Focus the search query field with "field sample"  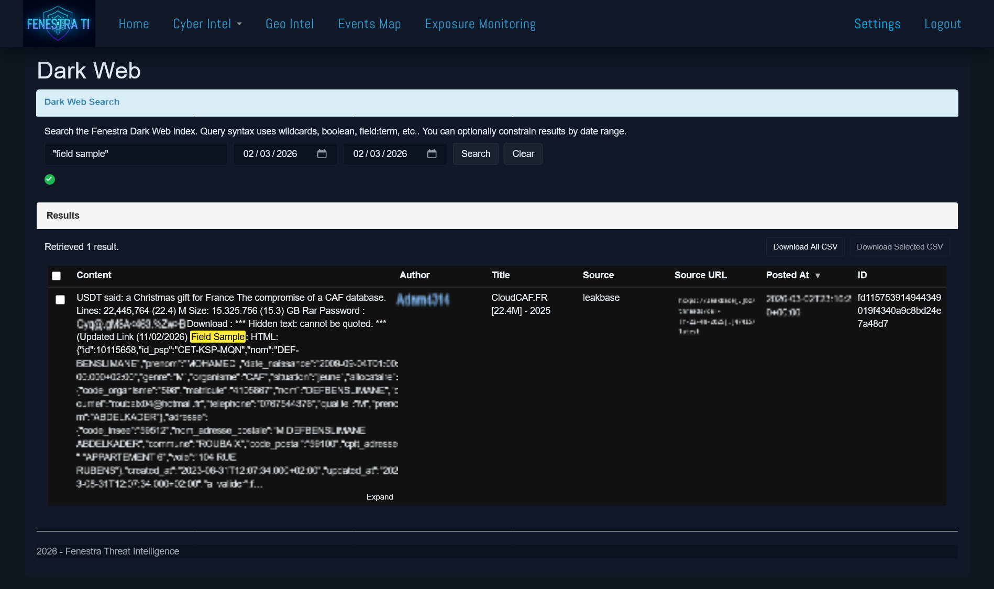click(136, 154)
